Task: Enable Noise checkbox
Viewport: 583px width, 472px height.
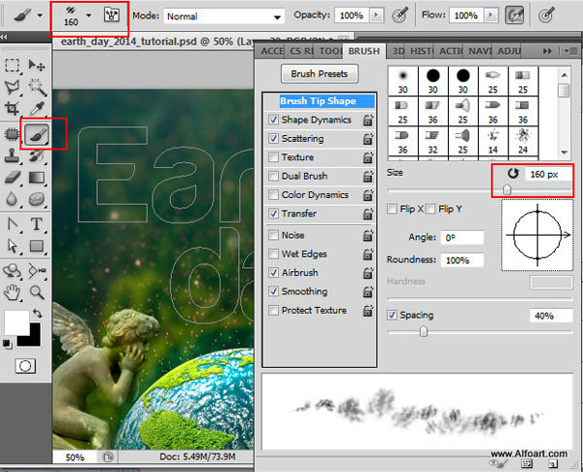Action: [x=273, y=235]
